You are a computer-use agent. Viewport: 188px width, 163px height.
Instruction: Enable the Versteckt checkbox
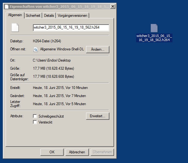pos(35,122)
